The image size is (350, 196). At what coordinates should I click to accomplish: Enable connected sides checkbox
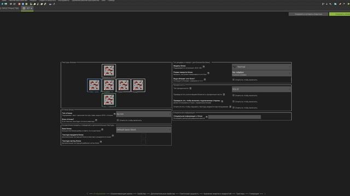tap(234, 102)
